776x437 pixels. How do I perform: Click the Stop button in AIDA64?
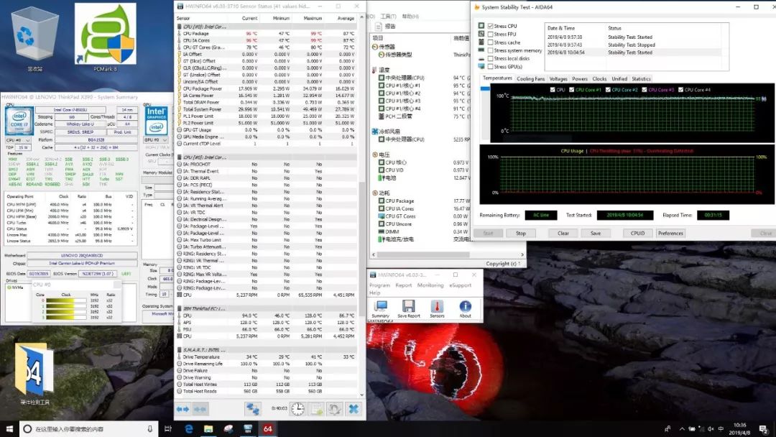point(521,233)
